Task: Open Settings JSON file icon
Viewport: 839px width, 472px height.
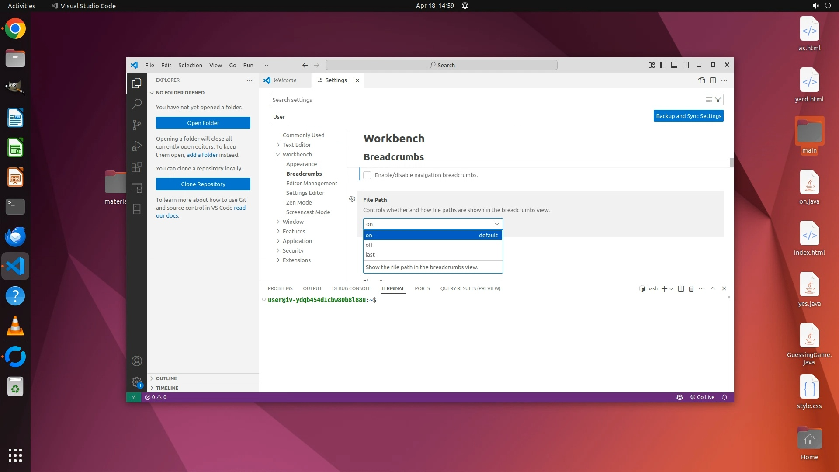Action: point(701,80)
